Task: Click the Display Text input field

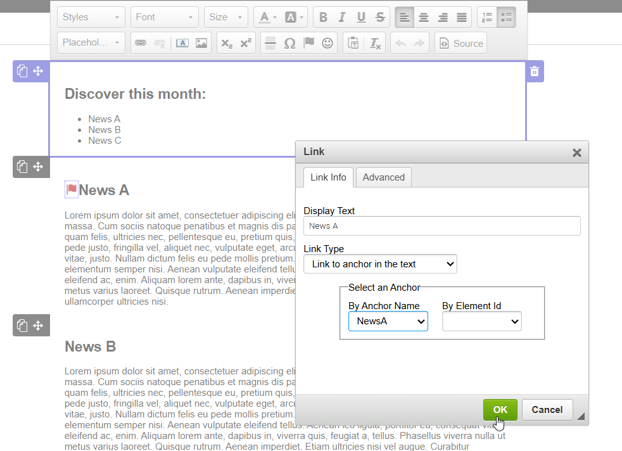Action: coord(441,226)
